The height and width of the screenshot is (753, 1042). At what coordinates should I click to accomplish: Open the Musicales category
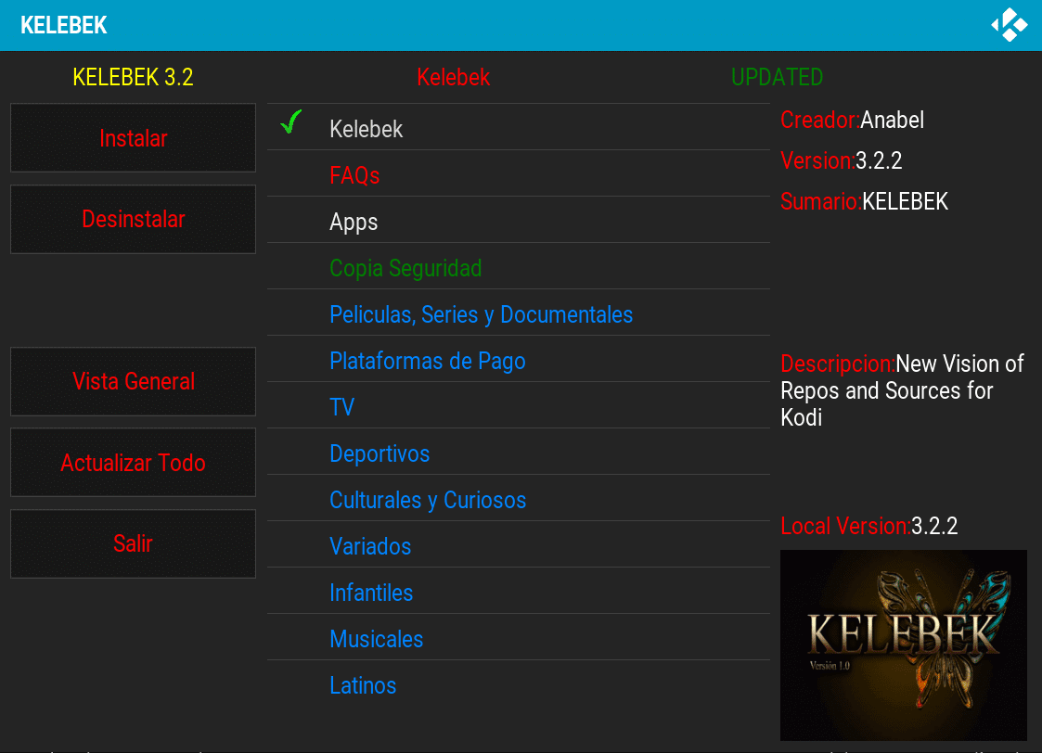click(x=376, y=639)
